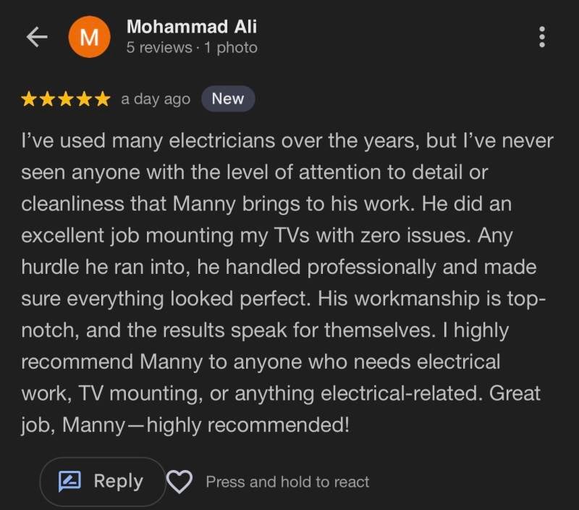Click the reply icon inside the Reply button
579x510 pixels.
pyautogui.click(x=70, y=482)
